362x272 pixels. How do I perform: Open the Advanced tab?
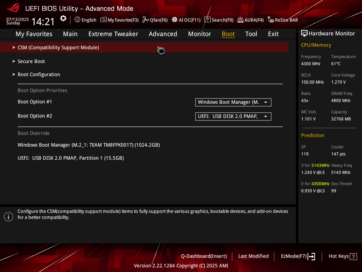163,34
